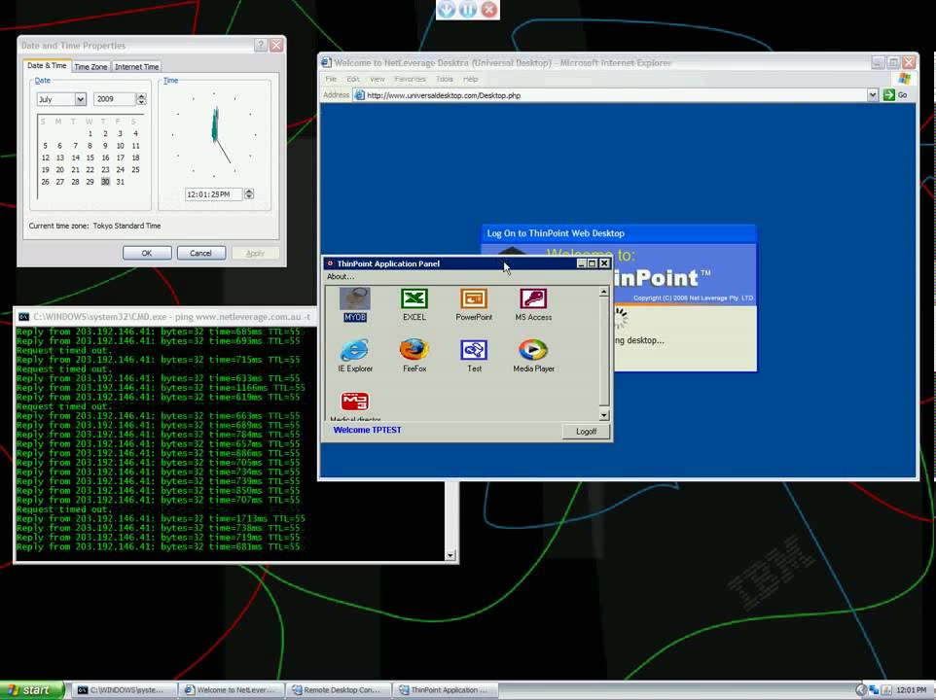
Task: Select day 1 in the calendar
Action: [90, 133]
